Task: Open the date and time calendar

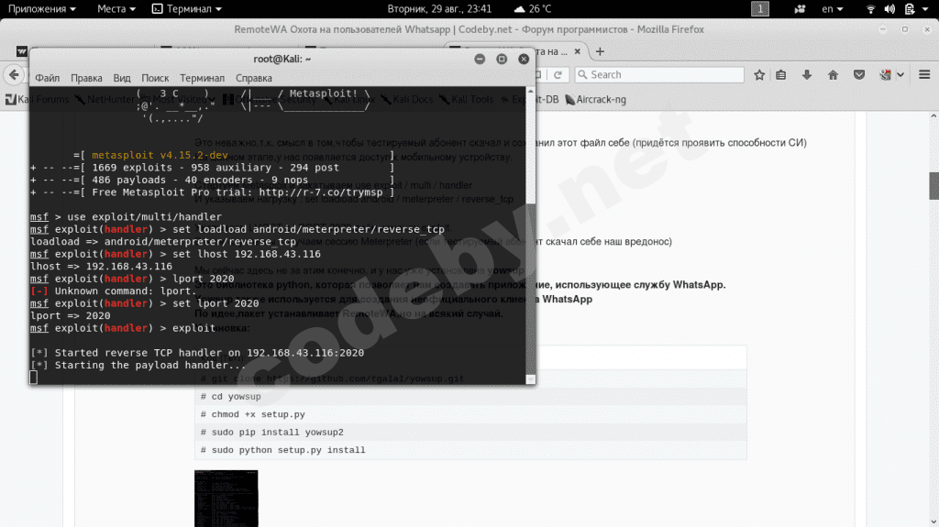Action: 439,9
